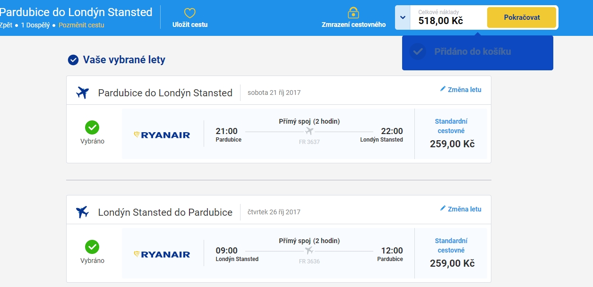Image resolution: width=593 pixels, height=287 pixels.
Task: Open Standardní cestovné on 09:00 flight
Action: pyautogui.click(x=451, y=245)
